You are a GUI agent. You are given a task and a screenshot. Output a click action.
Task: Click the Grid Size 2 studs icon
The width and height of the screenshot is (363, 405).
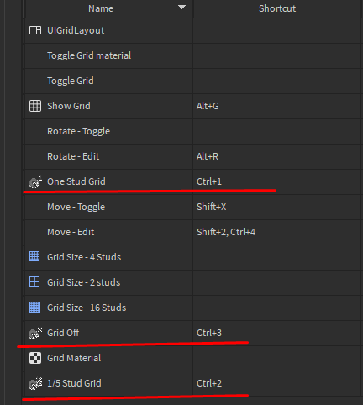point(34,281)
